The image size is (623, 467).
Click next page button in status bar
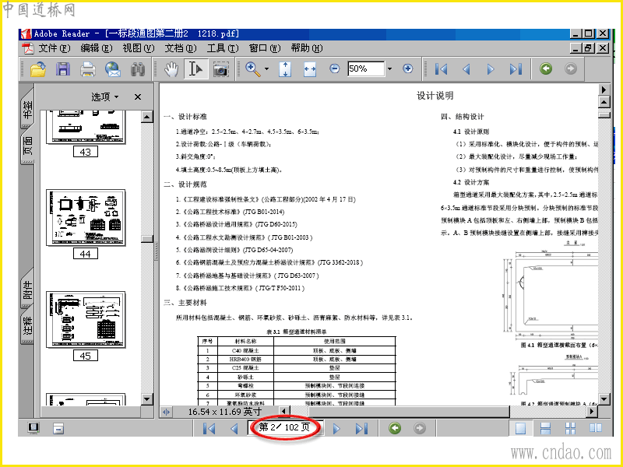pos(336,429)
